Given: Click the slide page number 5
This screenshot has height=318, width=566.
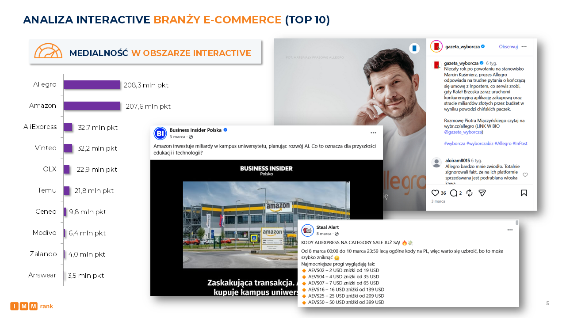Looking at the screenshot, I should [x=548, y=303].
